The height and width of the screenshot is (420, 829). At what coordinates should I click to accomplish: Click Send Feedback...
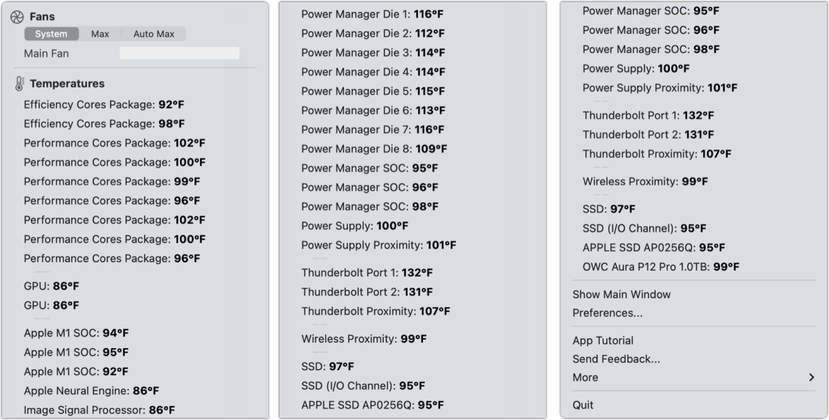click(x=616, y=359)
